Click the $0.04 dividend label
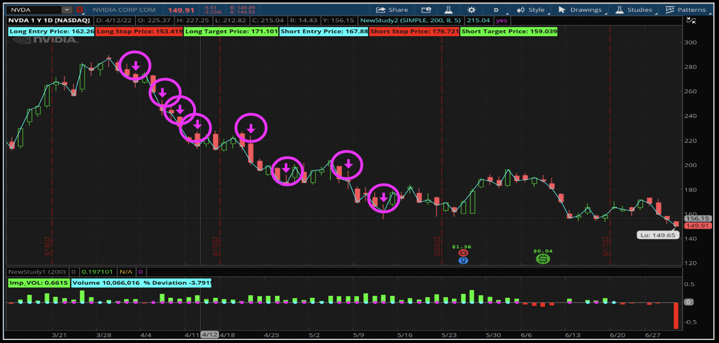 543,251
